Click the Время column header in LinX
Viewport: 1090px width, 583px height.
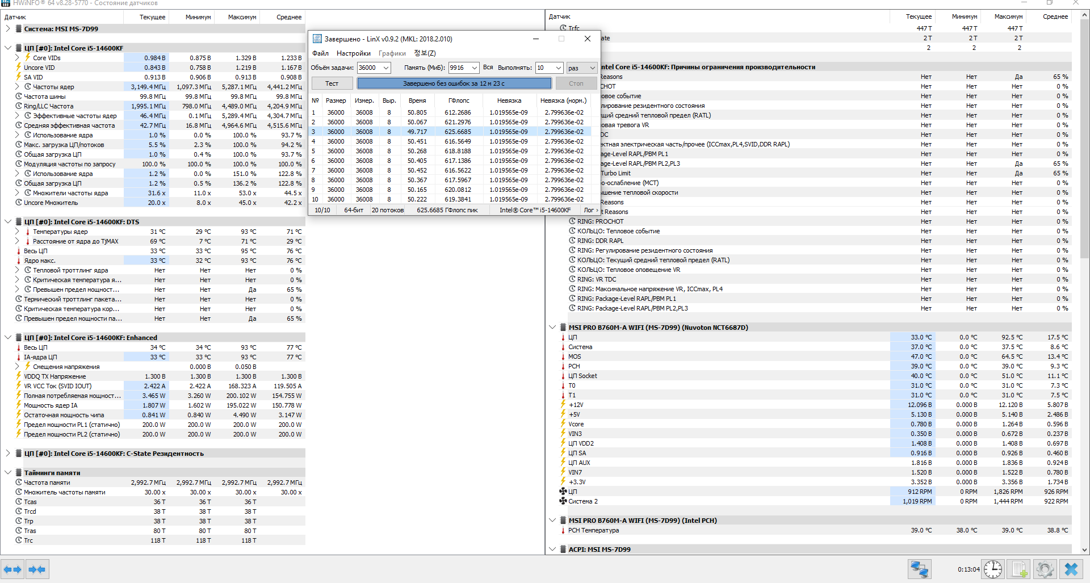(417, 100)
